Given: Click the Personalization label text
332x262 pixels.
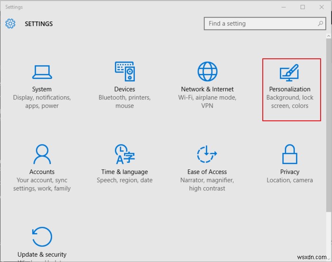Looking at the screenshot, I should [290, 89].
